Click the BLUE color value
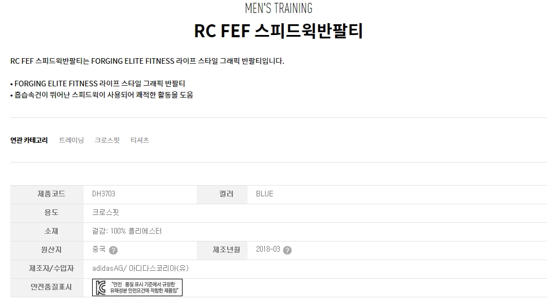Image resolution: width=551 pixels, height=303 pixels. [264, 194]
